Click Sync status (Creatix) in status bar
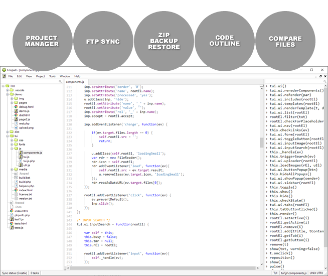The width and height of the screenshot is (328, 276). 14,273
